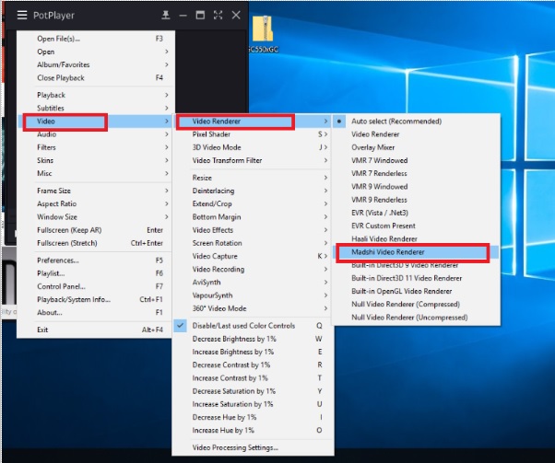Select VMR 9 Windowed renderer
Screen dimensions: 555x463
coord(416,187)
